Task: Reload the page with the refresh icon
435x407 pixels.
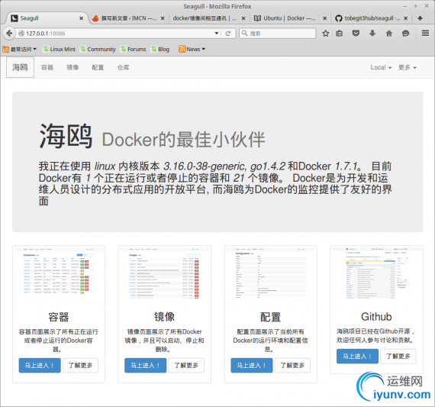Action: (x=228, y=34)
